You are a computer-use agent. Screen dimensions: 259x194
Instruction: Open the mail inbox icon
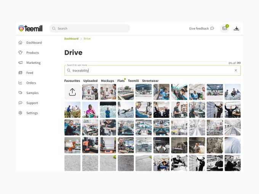[x=225, y=29]
